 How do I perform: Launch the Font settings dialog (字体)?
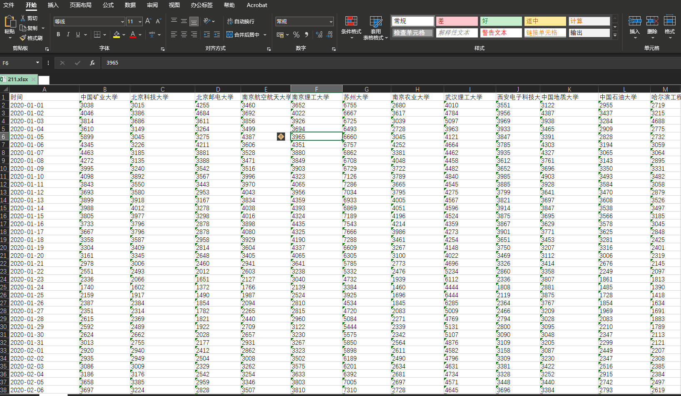click(162, 49)
